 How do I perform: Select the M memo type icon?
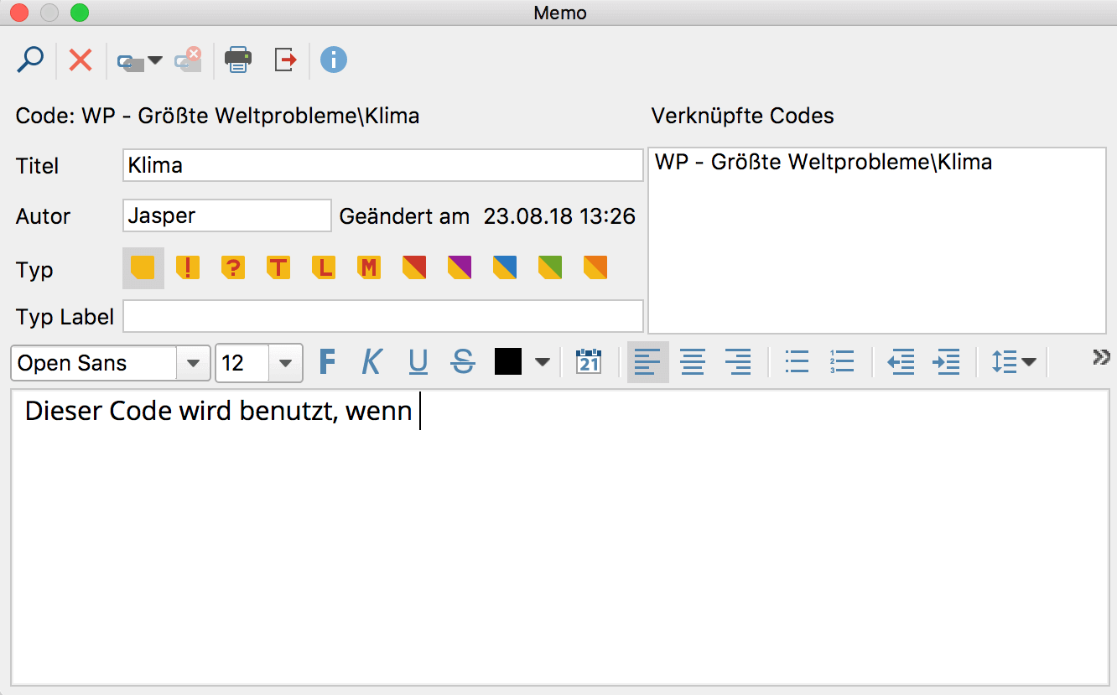[369, 268]
